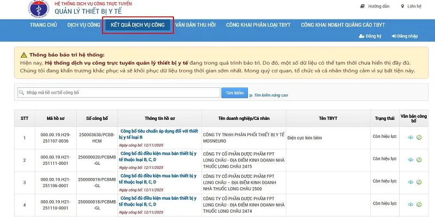Expand Tìm kiếm nâng cao advanced search
Image resolution: width=435 pixels, height=217 pixels.
(271, 95)
